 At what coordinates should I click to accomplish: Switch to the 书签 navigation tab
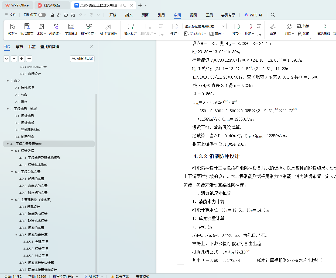(x=32, y=47)
